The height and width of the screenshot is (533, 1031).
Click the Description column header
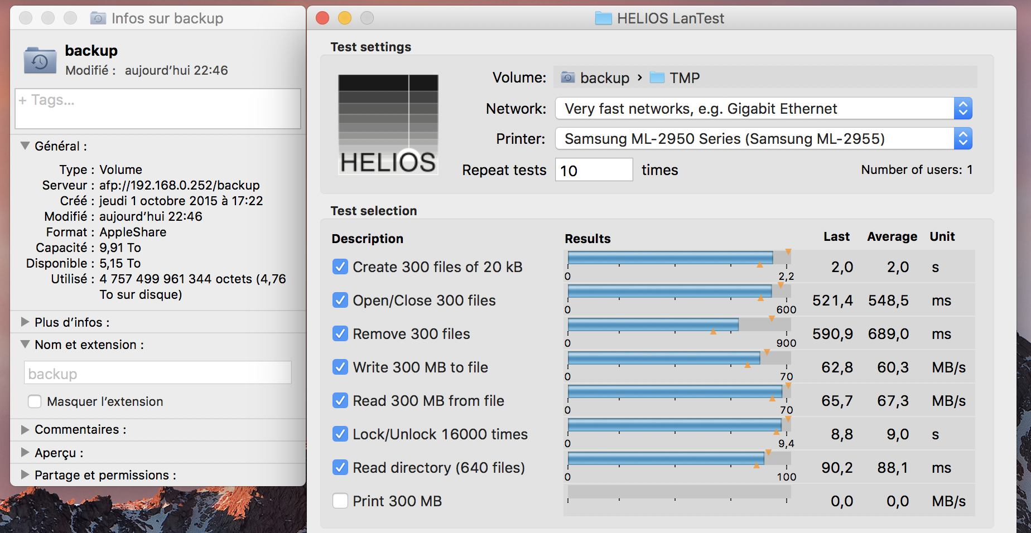[x=367, y=239]
